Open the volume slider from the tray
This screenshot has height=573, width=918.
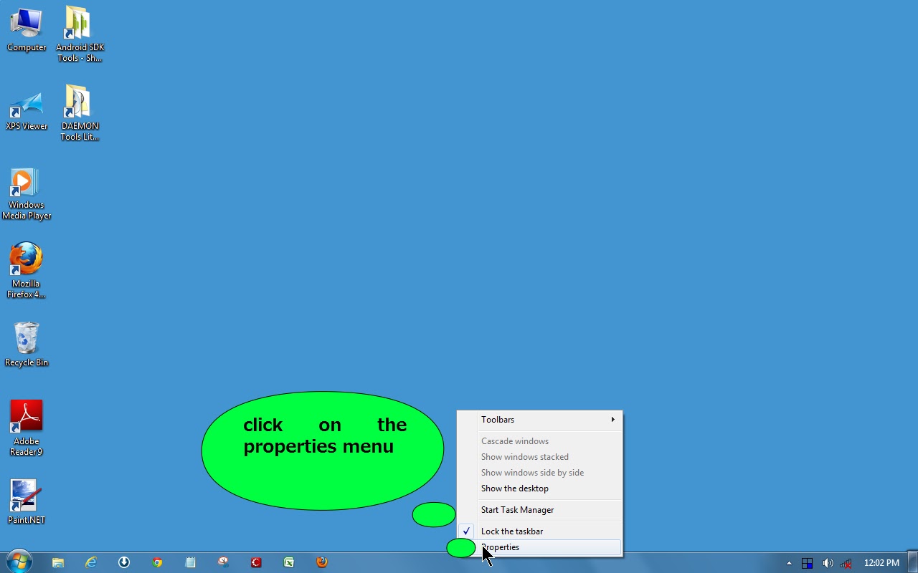pos(828,563)
